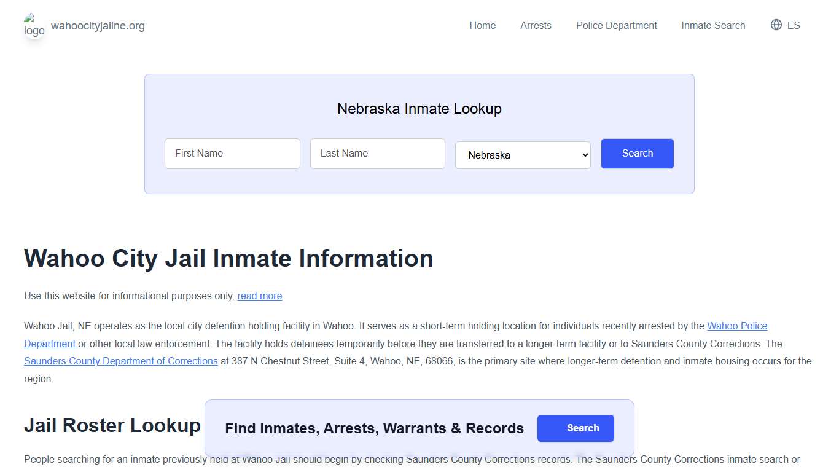
Task: Click the Jail Roster Lookup heading
Action: click(112, 425)
